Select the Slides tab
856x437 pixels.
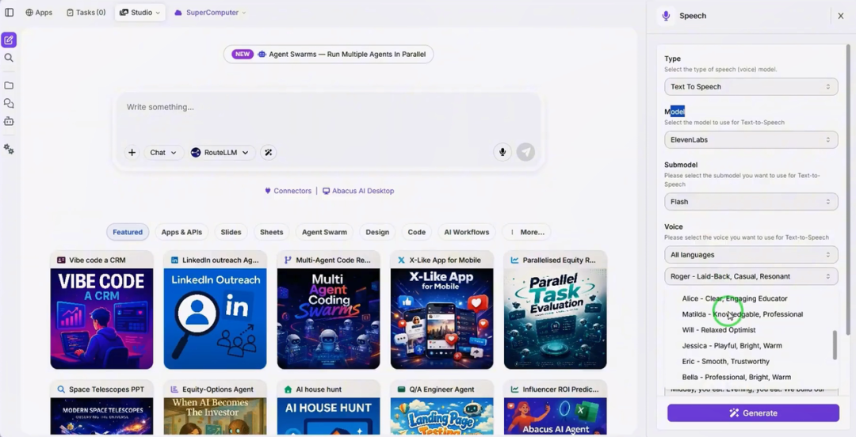click(x=231, y=232)
